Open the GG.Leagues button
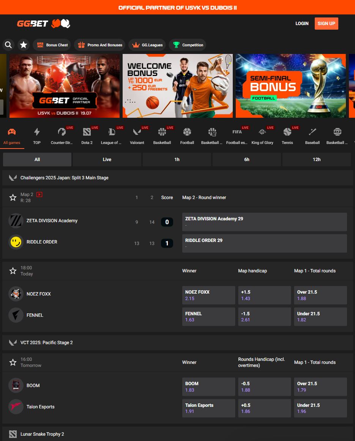The height and width of the screenshot is (441, 355). [147, 45]
